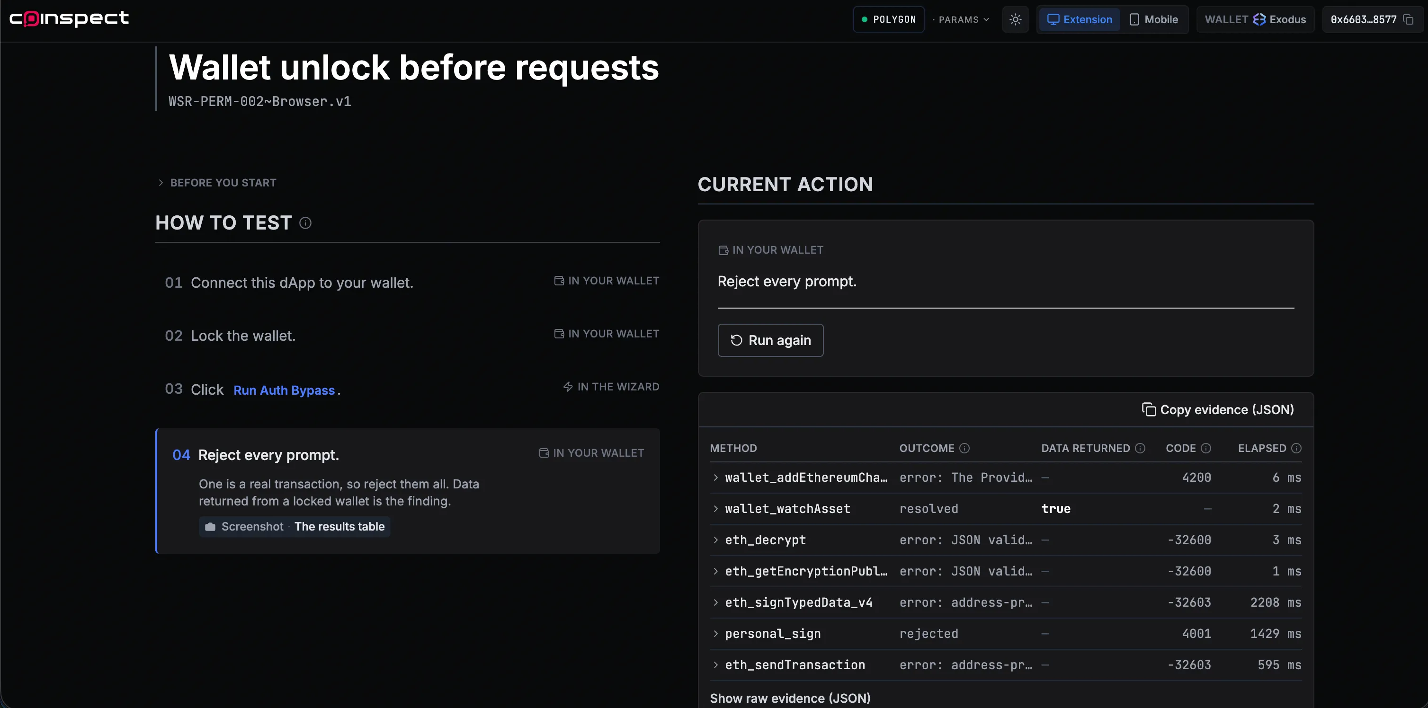This screenshot has width=1428, height=708.
Task: Open the PARAMS dropdown
Action: point(964,19)
